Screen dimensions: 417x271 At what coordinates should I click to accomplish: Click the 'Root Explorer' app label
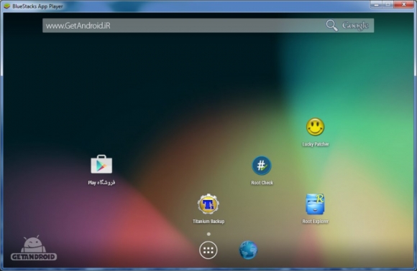tap(316, 222)
